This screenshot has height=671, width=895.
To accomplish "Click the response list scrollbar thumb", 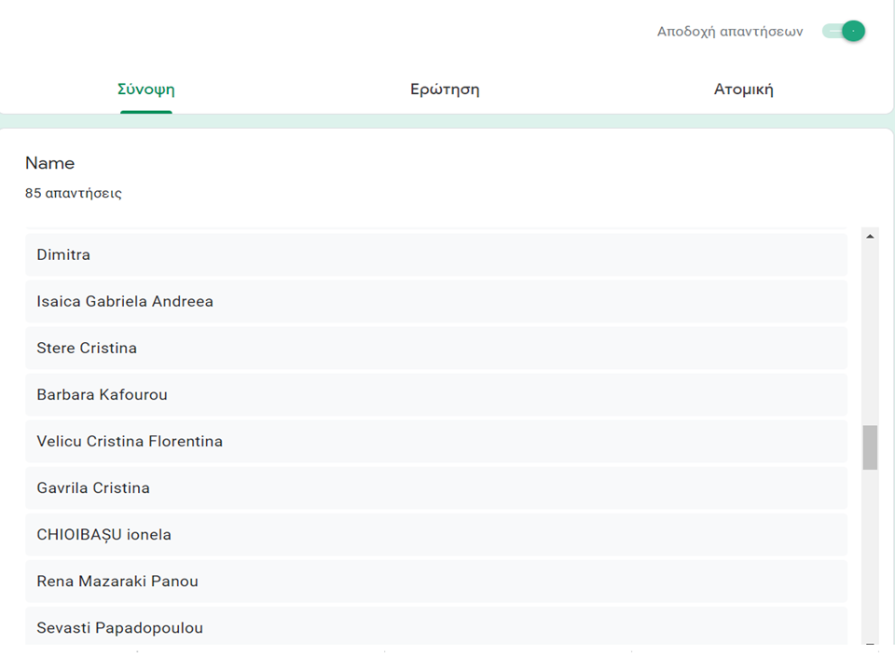I will (870, 447).
